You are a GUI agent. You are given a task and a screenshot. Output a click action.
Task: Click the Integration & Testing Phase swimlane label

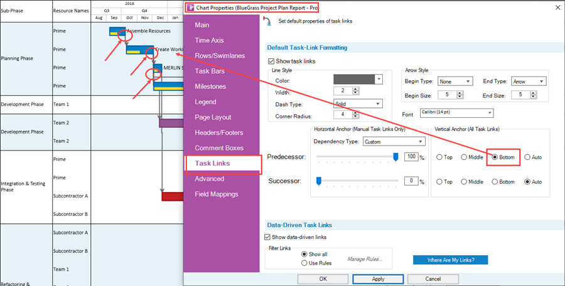point(23,186)
